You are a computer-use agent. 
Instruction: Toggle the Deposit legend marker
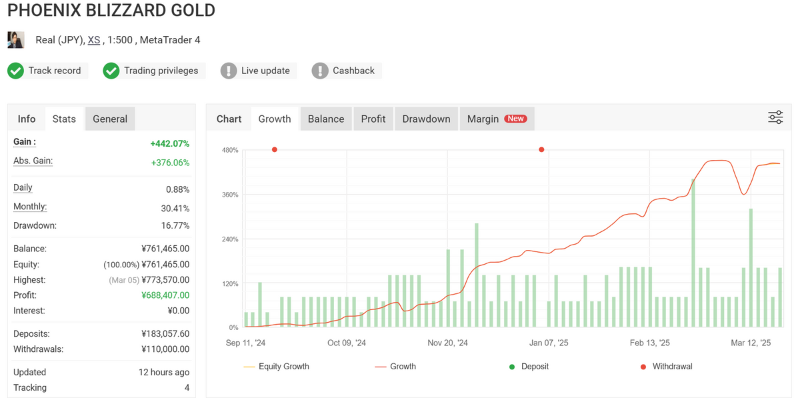pos(530,366)
